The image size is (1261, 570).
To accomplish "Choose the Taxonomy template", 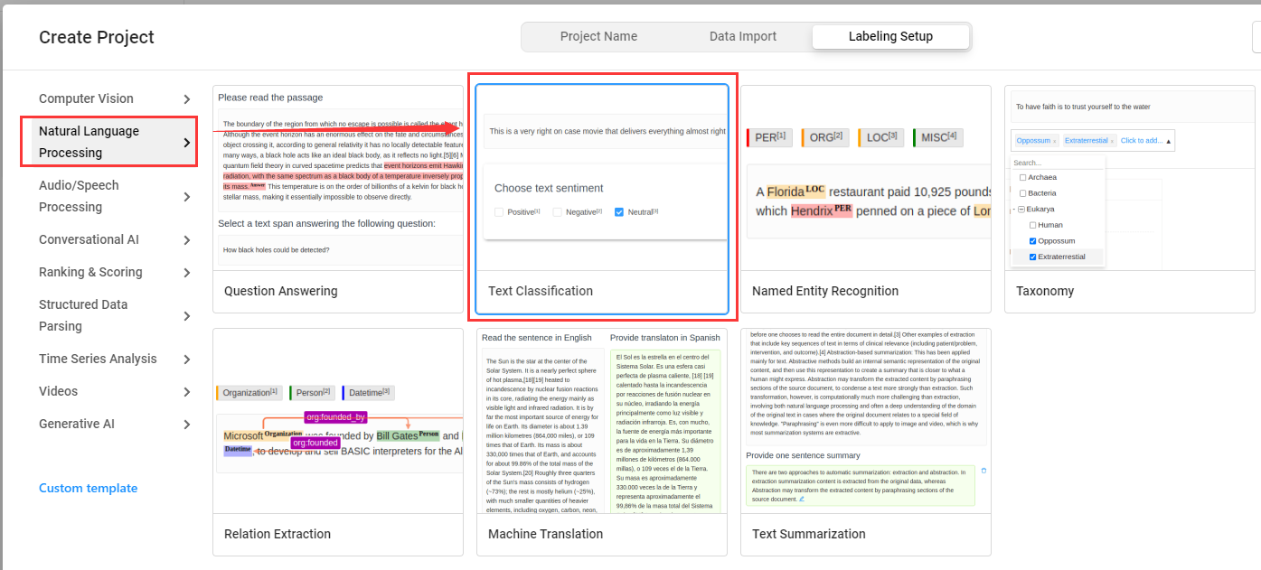I will 1130,199.
